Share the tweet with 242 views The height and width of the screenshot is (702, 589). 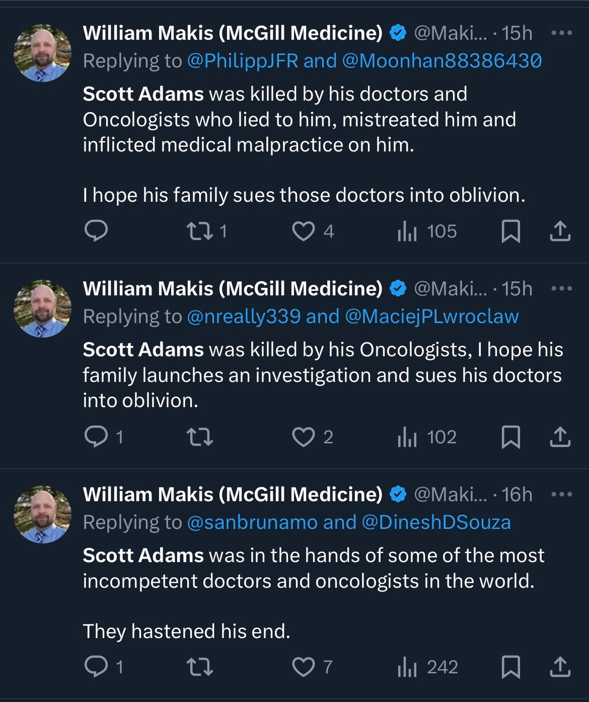[560, 667]
